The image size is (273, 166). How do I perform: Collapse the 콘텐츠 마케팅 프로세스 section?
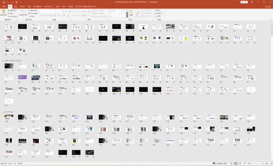tap(3, 61)
